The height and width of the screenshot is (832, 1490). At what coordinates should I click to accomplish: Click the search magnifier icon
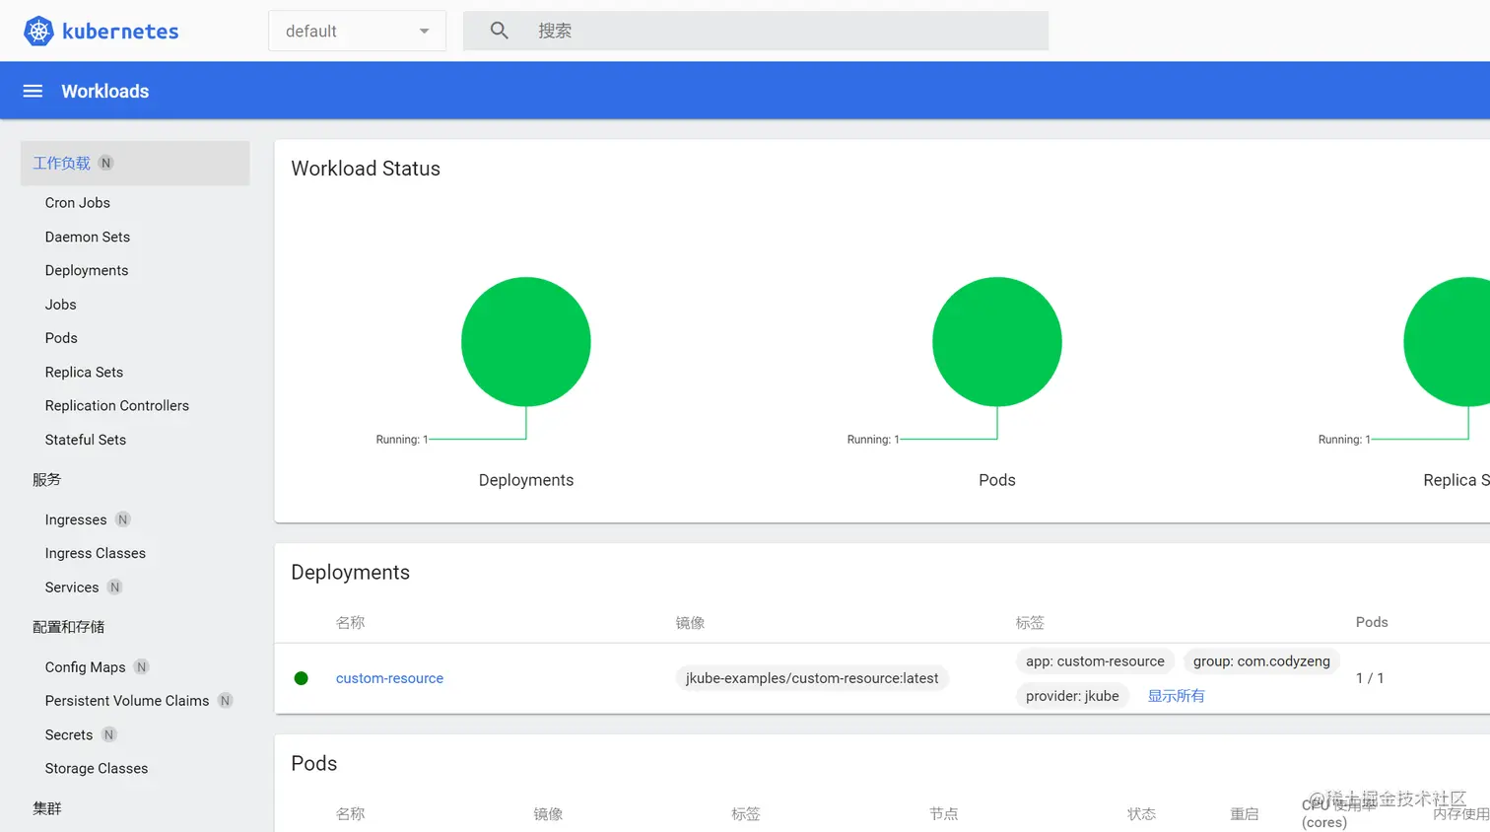(500, 31)
